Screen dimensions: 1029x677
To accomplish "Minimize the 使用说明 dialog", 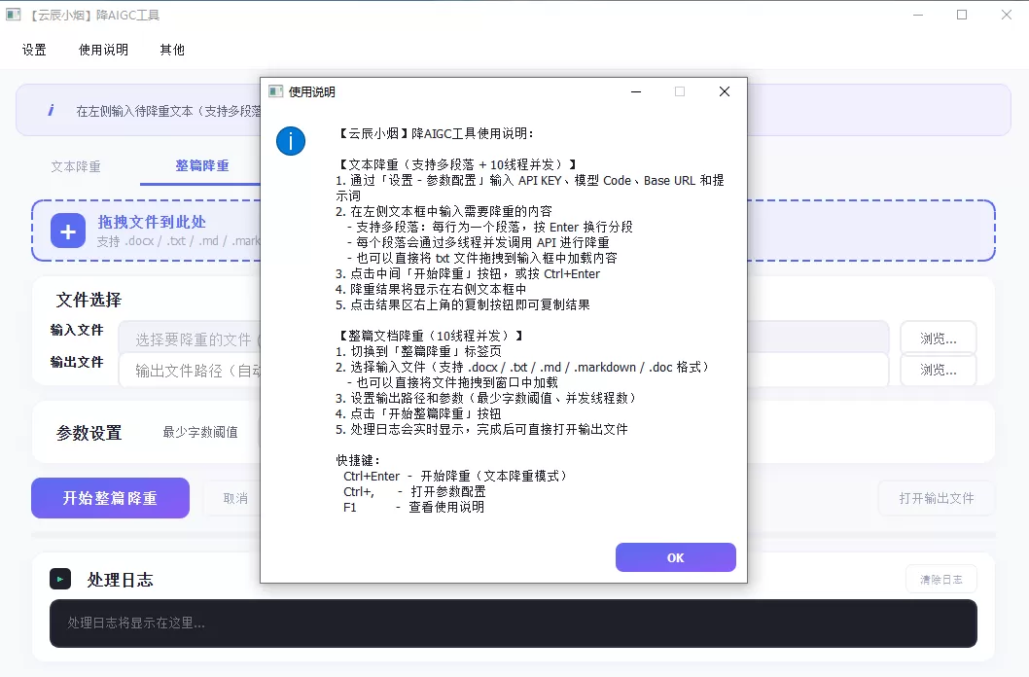I will [x=636, y=91].
